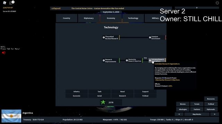Click the date September 3, 2030
222x124 pixels.
click(x=111, y=12)
